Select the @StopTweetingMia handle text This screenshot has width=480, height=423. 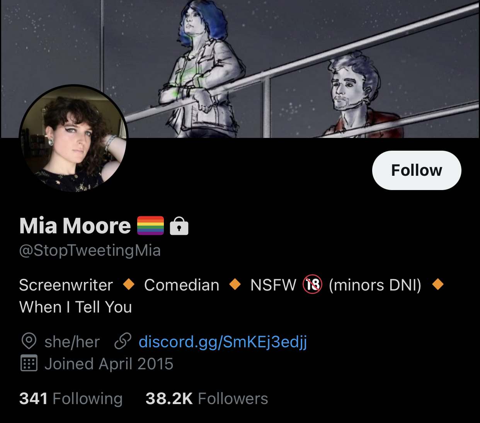90,250
